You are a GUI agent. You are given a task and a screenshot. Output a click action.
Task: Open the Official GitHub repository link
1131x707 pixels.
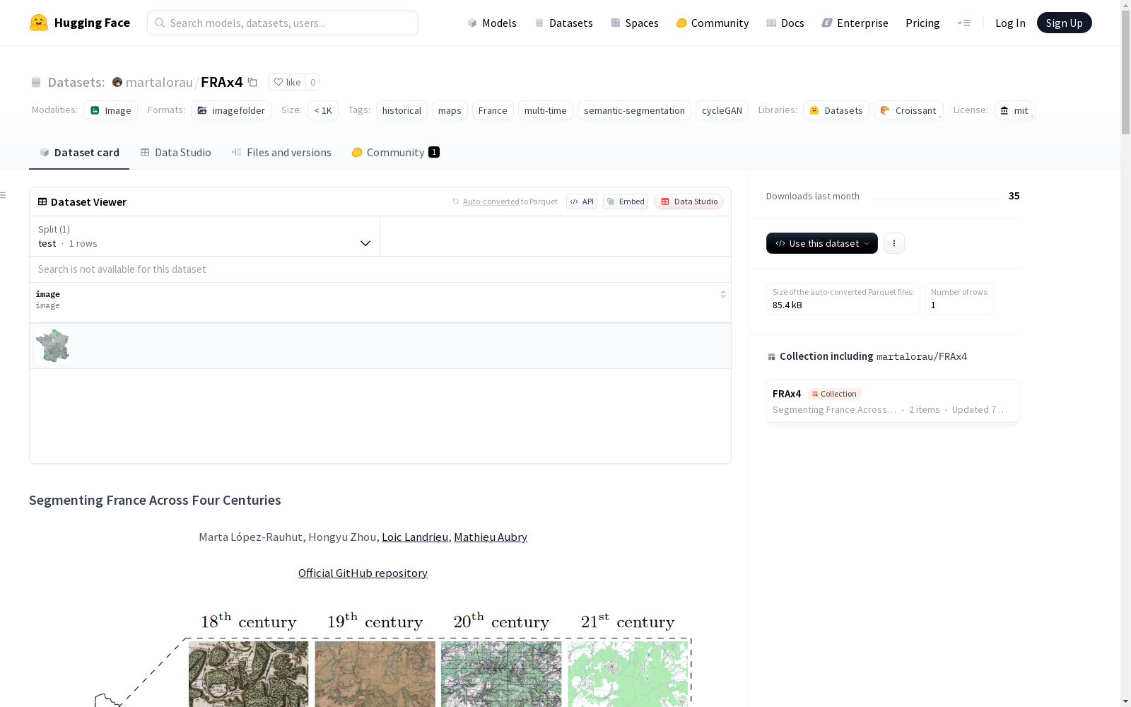point(363,573)
